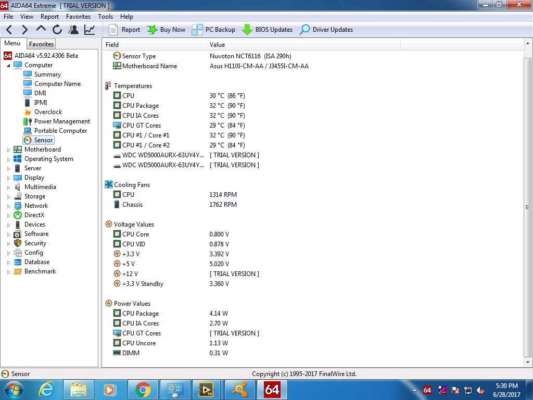The image size is (533, 400).
Task: Click the sensor list vertical scrollbar thumb
Action: click(528, 207)
